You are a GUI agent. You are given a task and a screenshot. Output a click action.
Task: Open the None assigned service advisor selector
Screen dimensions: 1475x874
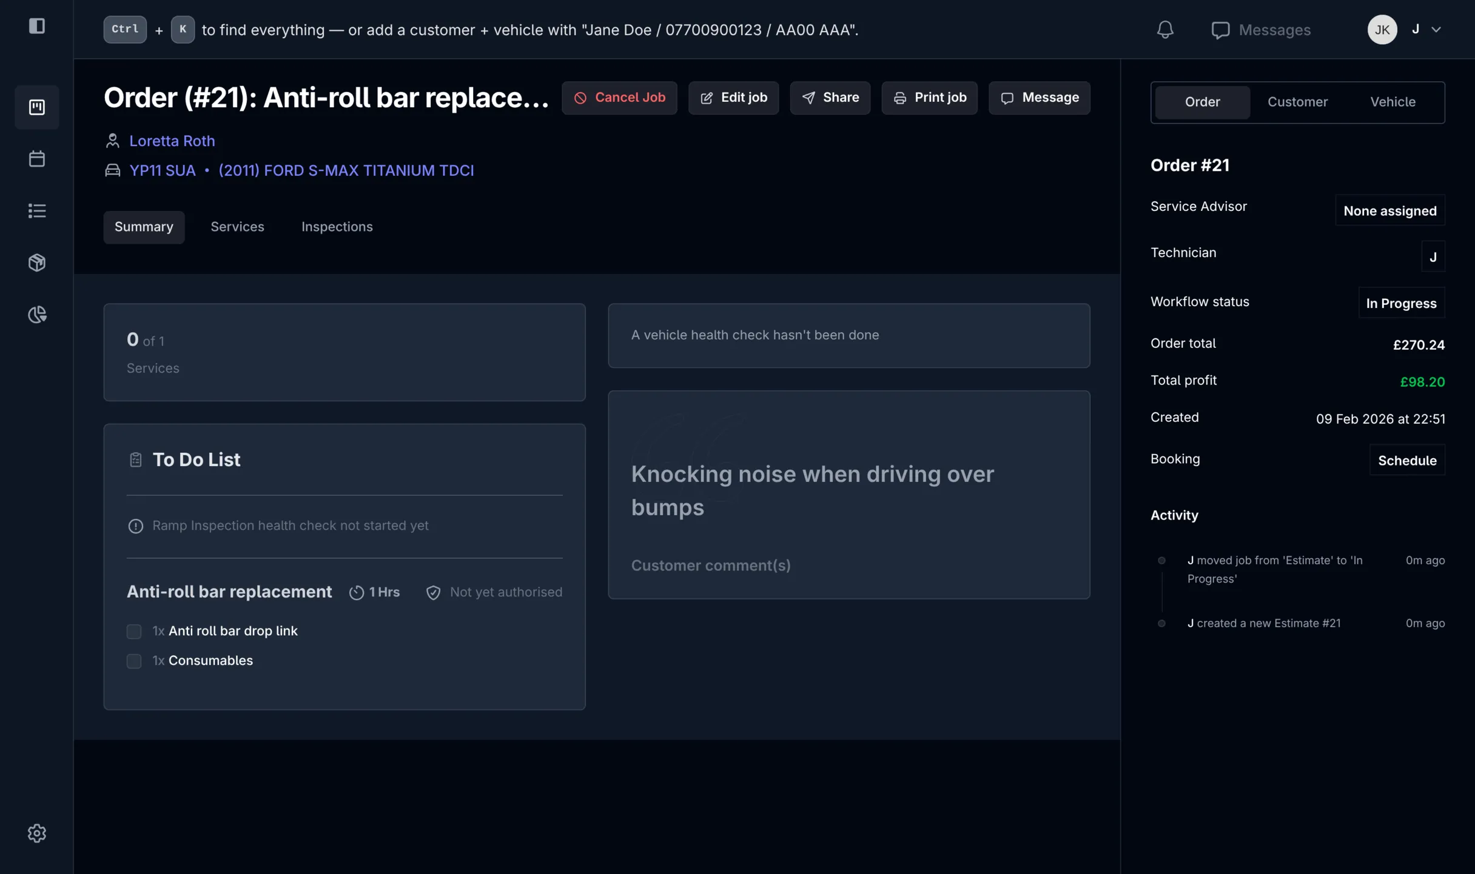(x=1390, y=210)
